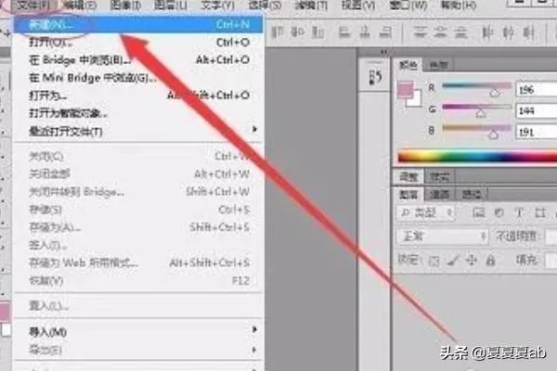Toggle lock image pixels brush icon
557x371 pixels.
453,261
